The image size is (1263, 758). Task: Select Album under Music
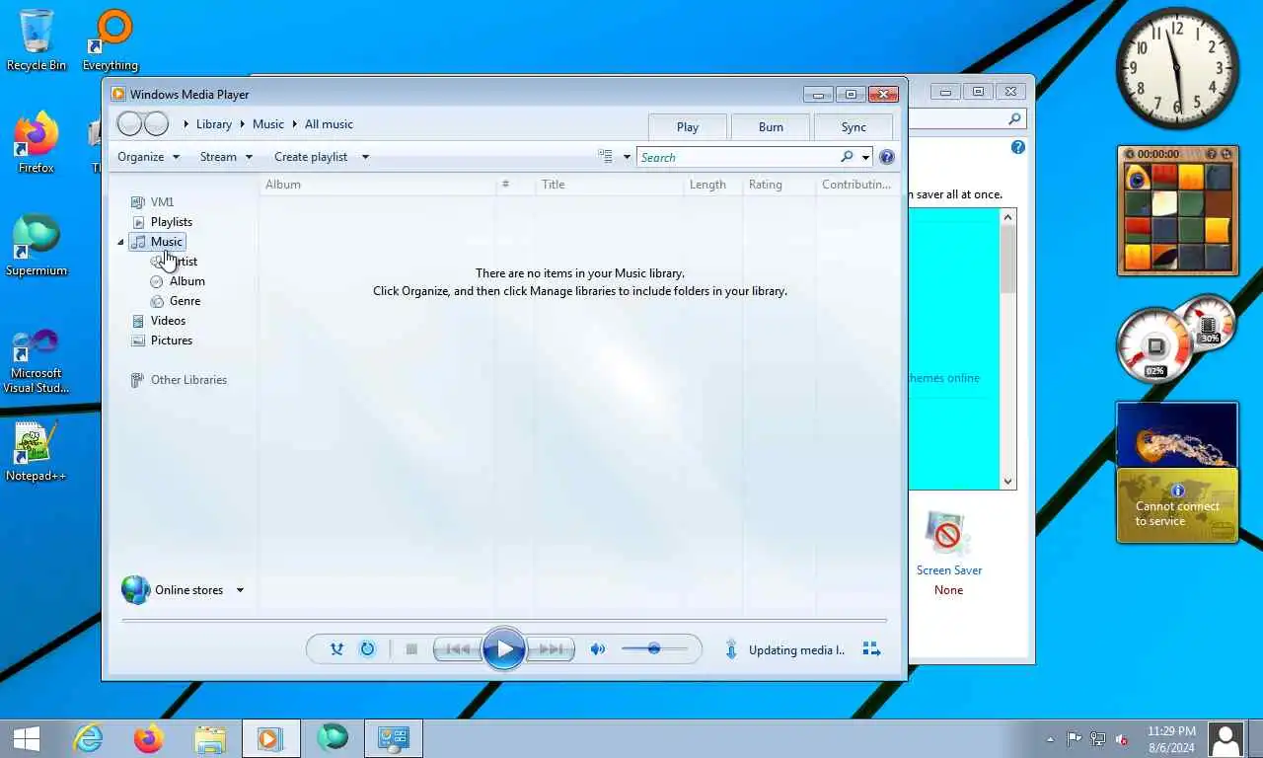(178, 281)
